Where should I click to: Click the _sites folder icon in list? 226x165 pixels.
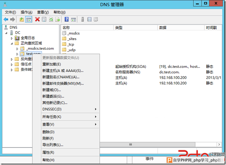[64, 39]
